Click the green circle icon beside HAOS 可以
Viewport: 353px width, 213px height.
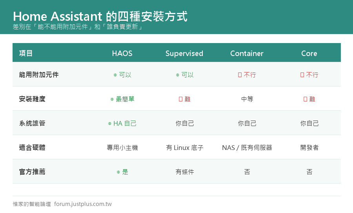click(x=115, y=75)
